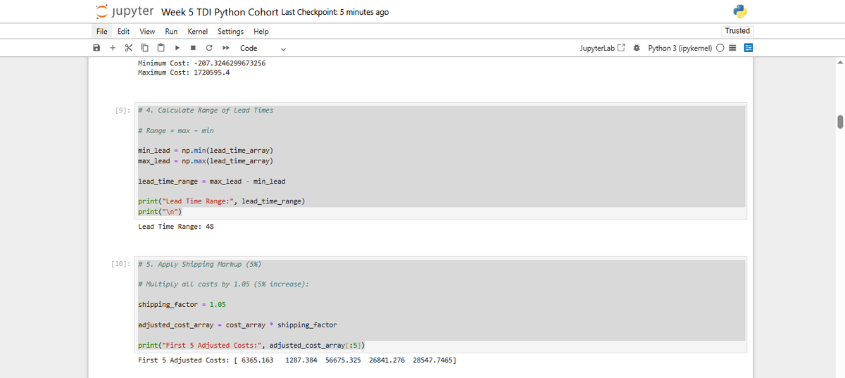Save the notebook with the floppy disk icon
This screenshot has width=845, height=378.
coord(96,49)
